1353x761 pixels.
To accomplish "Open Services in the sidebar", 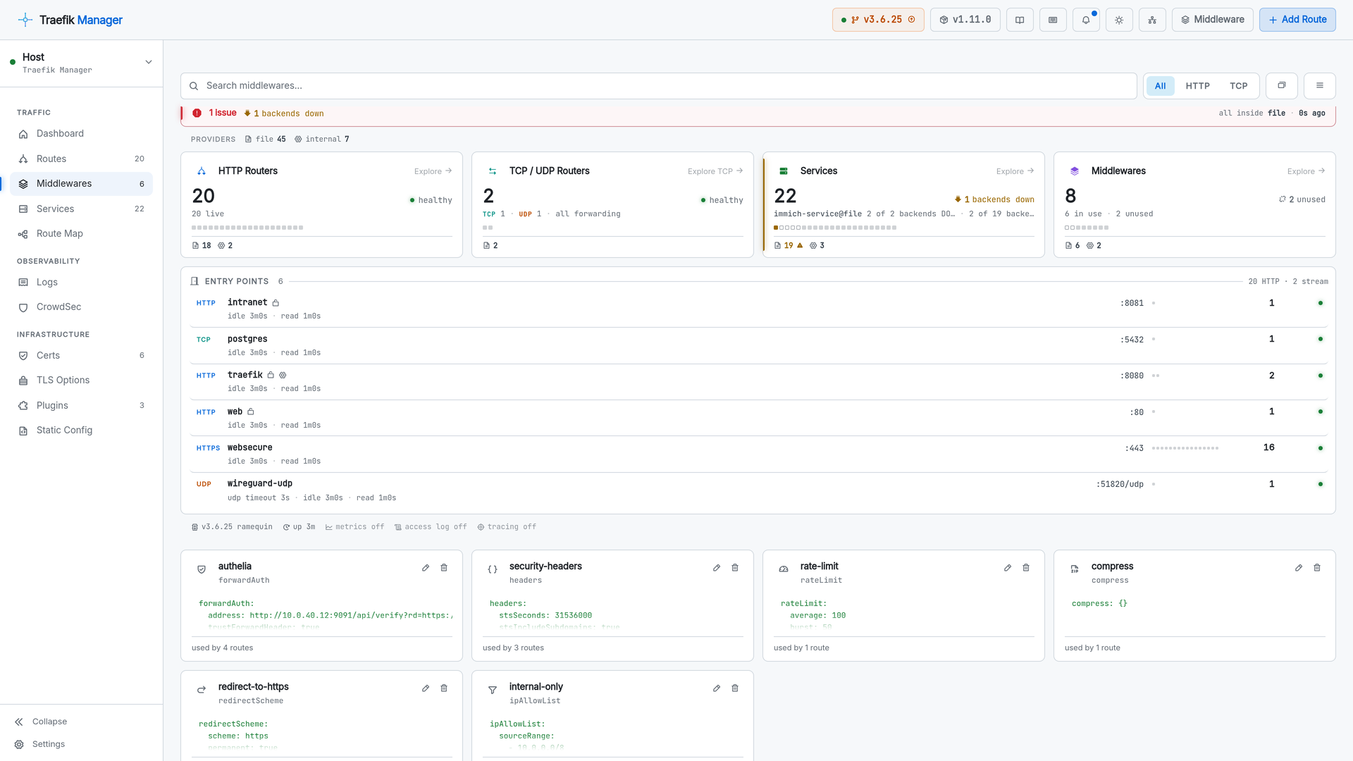I will [82, 209].
